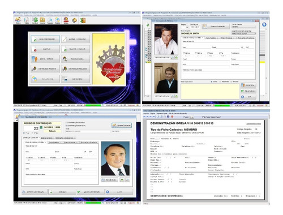The height and width of the screenshot is (215, 283).
Task: Click the contributor photo in receipt window
Action: point(115,158)
